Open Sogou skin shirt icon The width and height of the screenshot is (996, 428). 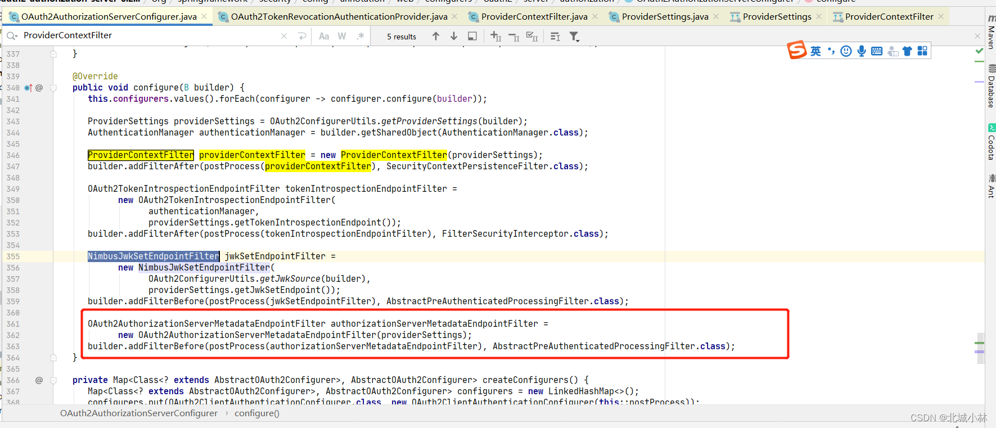[x=907, y=51]
